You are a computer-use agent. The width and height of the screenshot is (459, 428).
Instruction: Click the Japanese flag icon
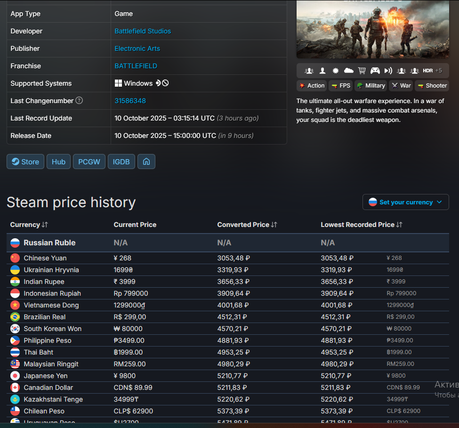pyautogui.click(x=15, y=376)
